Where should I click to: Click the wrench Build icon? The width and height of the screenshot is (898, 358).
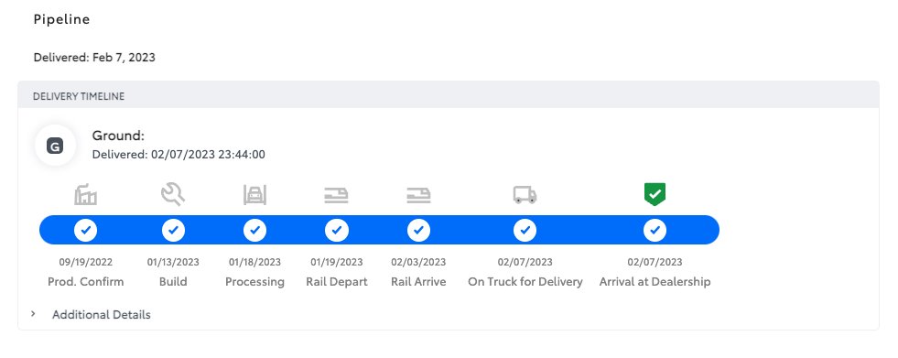tap(173, 194)
